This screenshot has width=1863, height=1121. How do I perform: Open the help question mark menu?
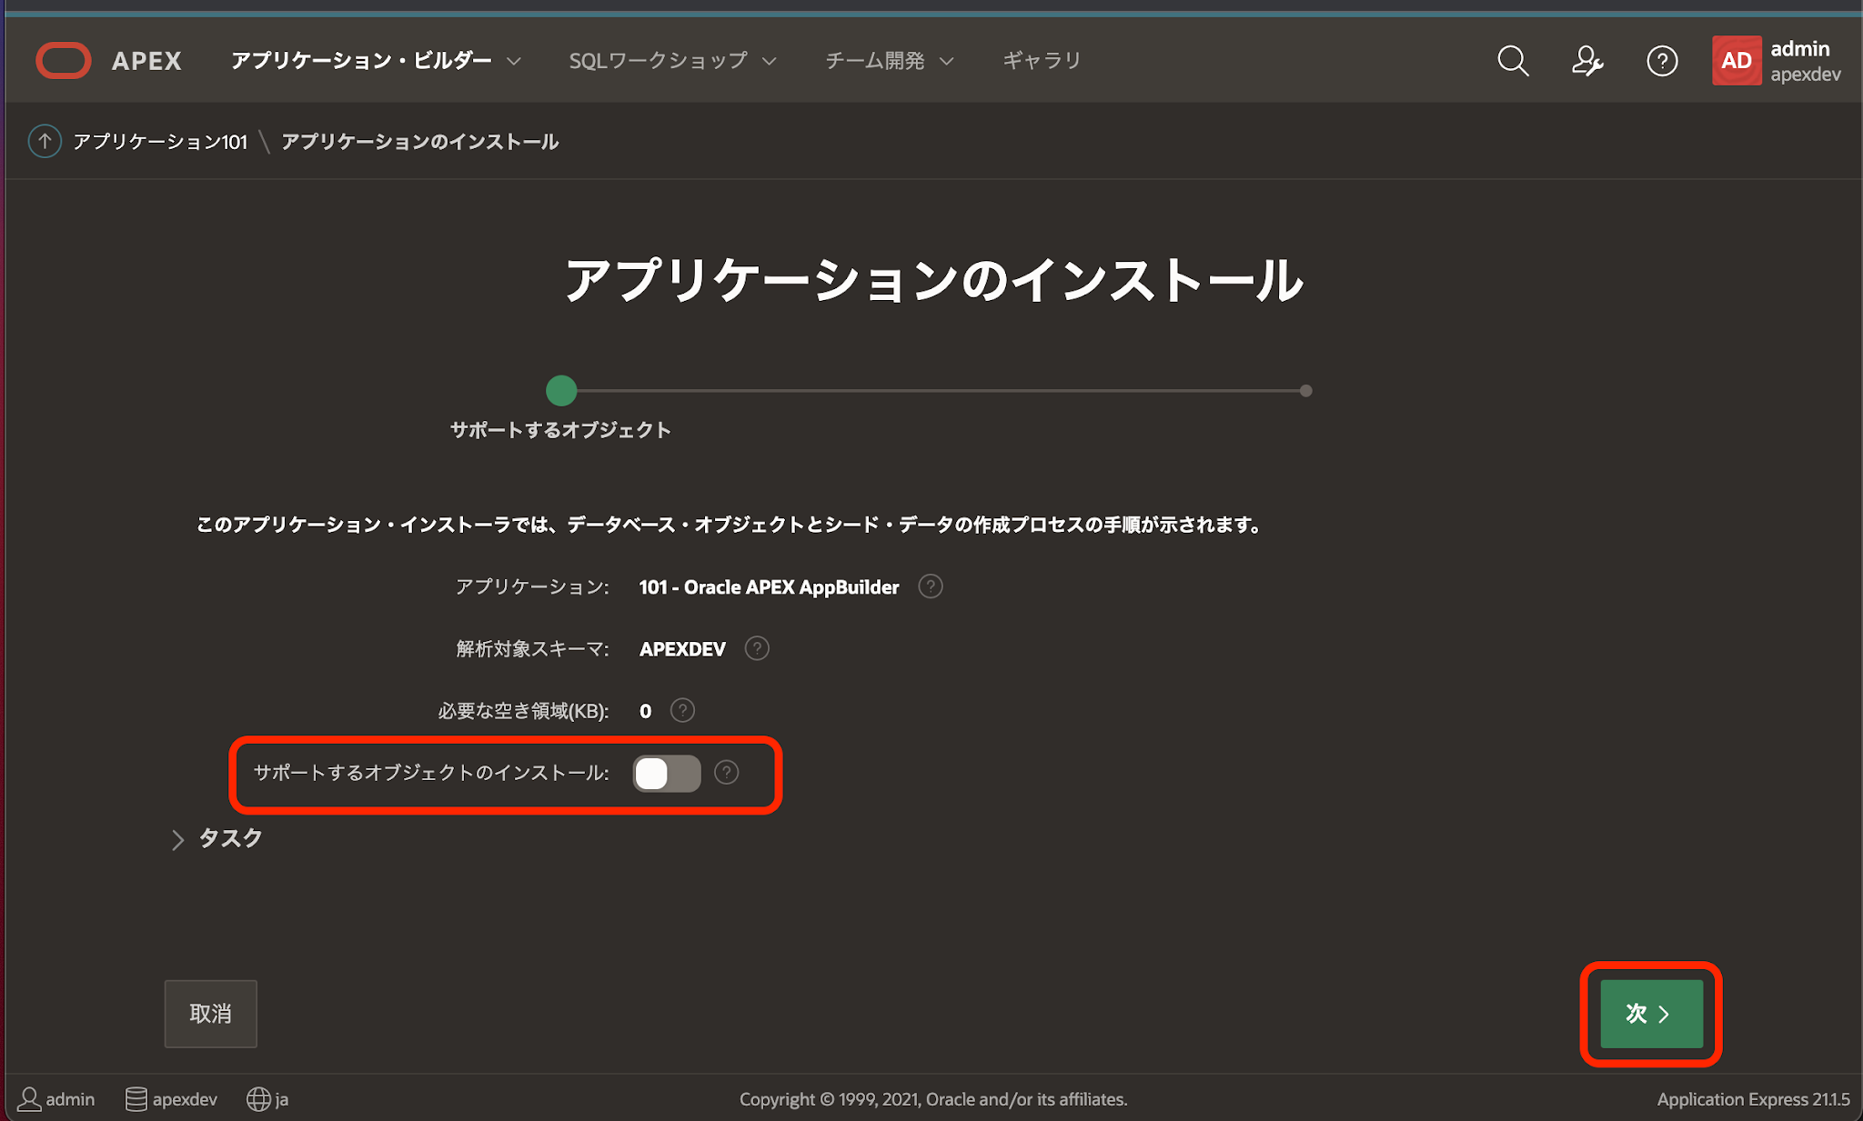coord(1662,61)
